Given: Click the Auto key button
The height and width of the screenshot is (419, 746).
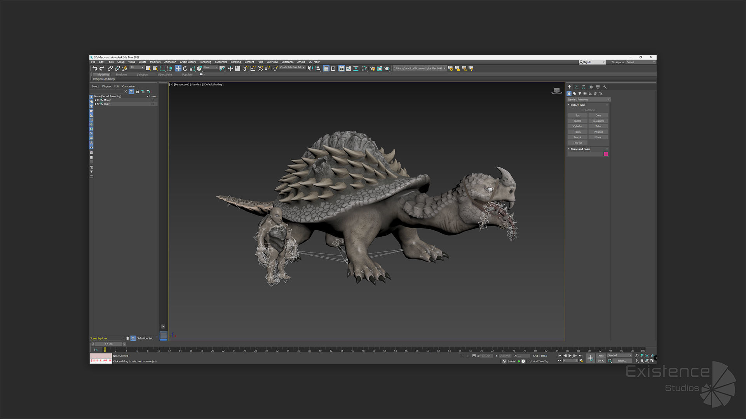Looking at the screenshot, I should pos(601,356).
